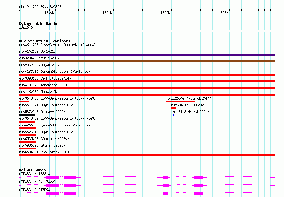Click the nsv6102682 (Wu2021) label
Image resolution: width=284 pixels, height=197 pixels.
click(x=37, y=51)
